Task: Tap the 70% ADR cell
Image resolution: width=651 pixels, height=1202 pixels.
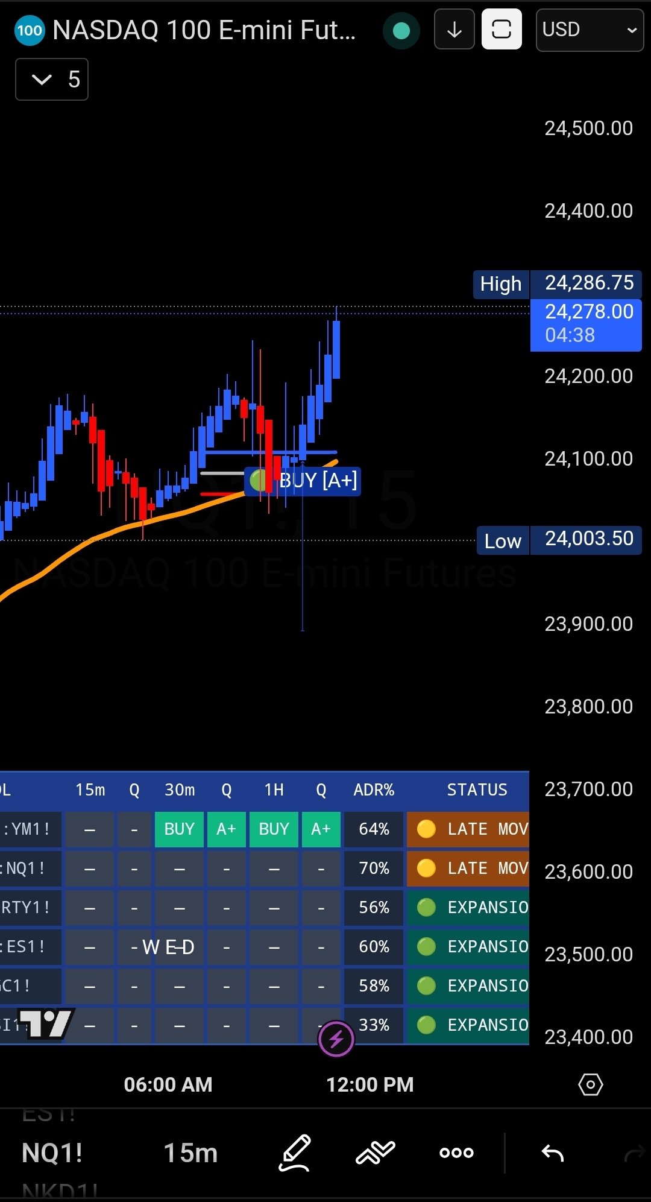Action: point(374,868)
